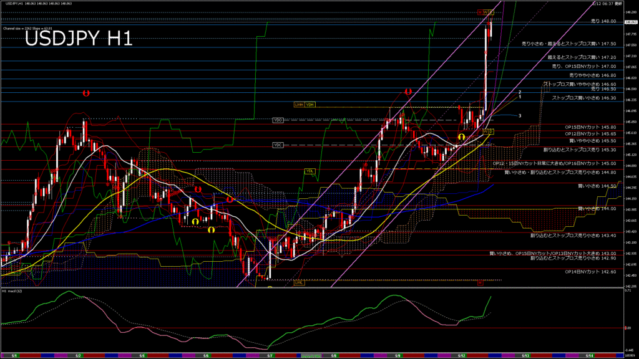The width and height of the screenshot is (639, 359).
Task: Select the ストップロス買いやや小さめ 146.60 label
Action: (x=580, y=84)
